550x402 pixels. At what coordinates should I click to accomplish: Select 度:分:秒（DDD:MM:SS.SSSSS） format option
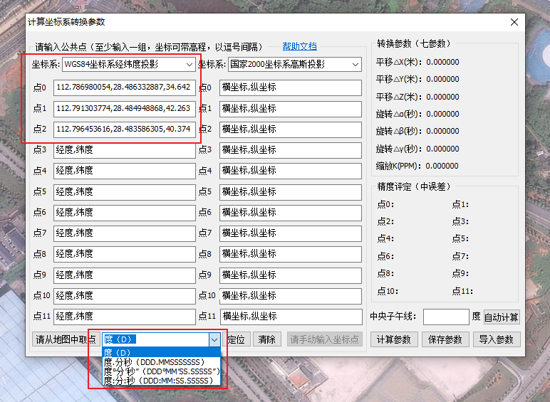[161, 380]
